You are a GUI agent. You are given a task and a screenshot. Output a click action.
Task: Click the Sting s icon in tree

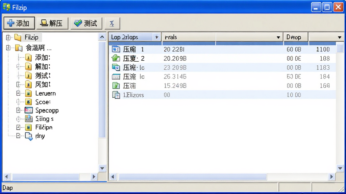[x=29, y=119]
